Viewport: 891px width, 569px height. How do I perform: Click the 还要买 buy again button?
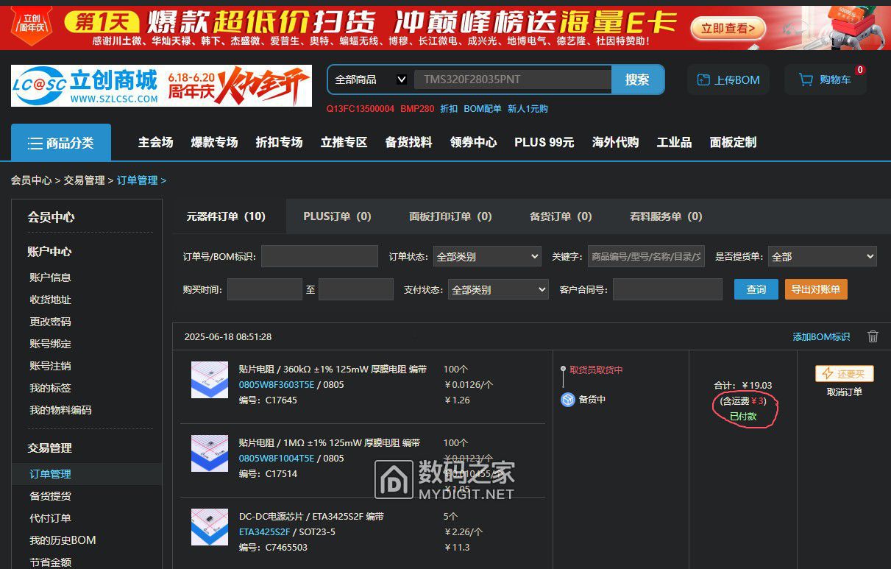point(844,373)
